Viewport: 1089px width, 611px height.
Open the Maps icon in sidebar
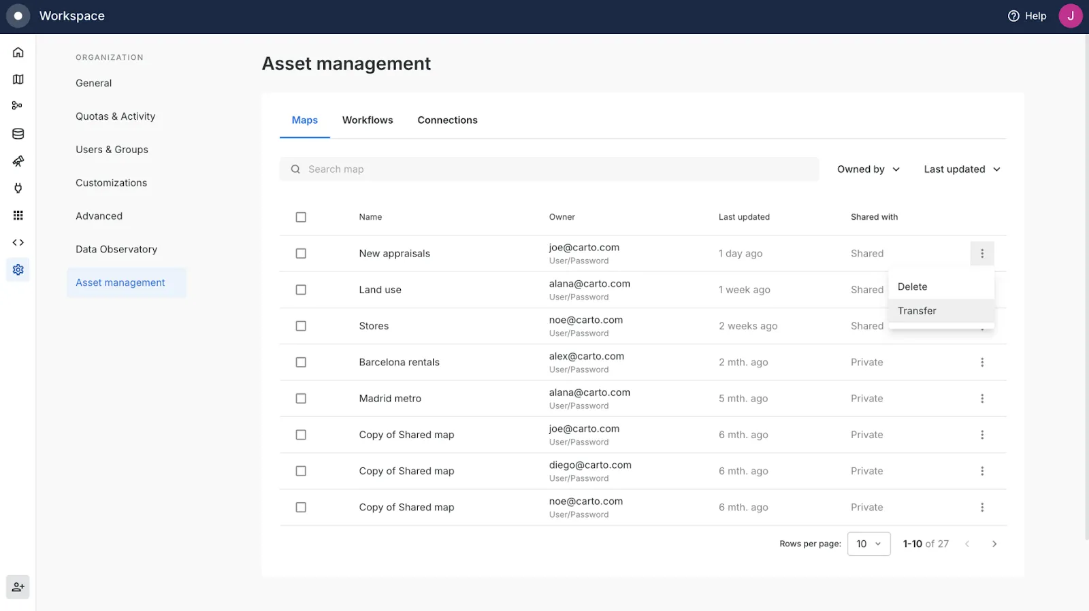[x=18, y=80]
